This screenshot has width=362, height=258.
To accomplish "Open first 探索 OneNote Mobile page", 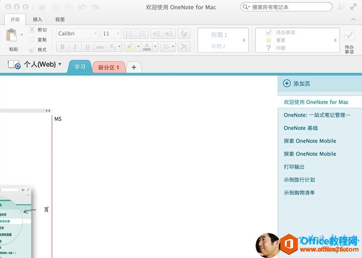I will point(320,141).
